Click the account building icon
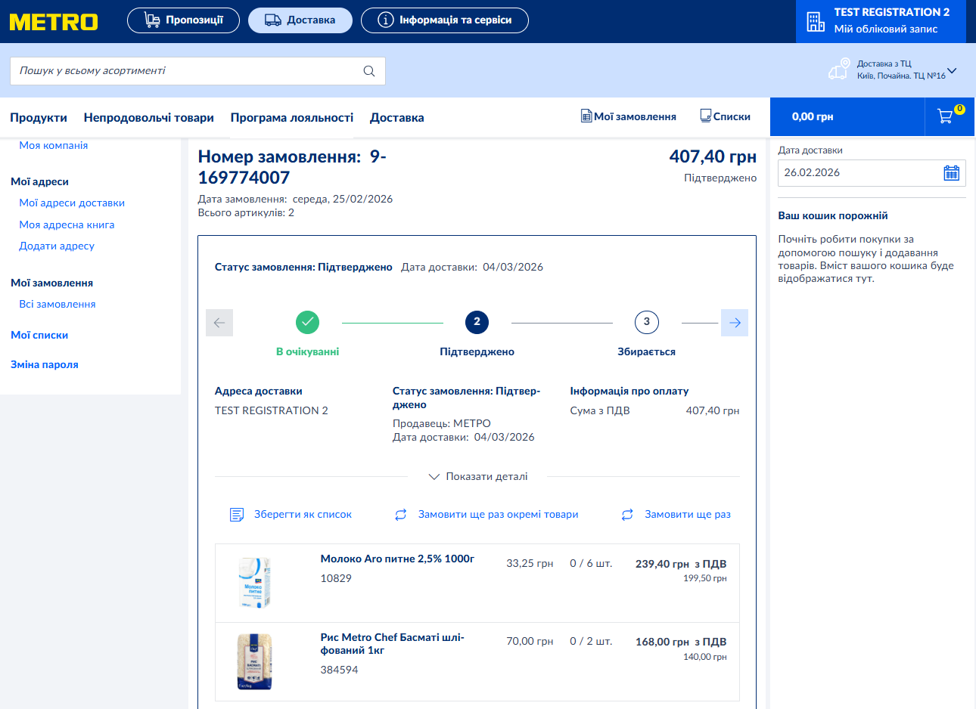 (816, 21)
